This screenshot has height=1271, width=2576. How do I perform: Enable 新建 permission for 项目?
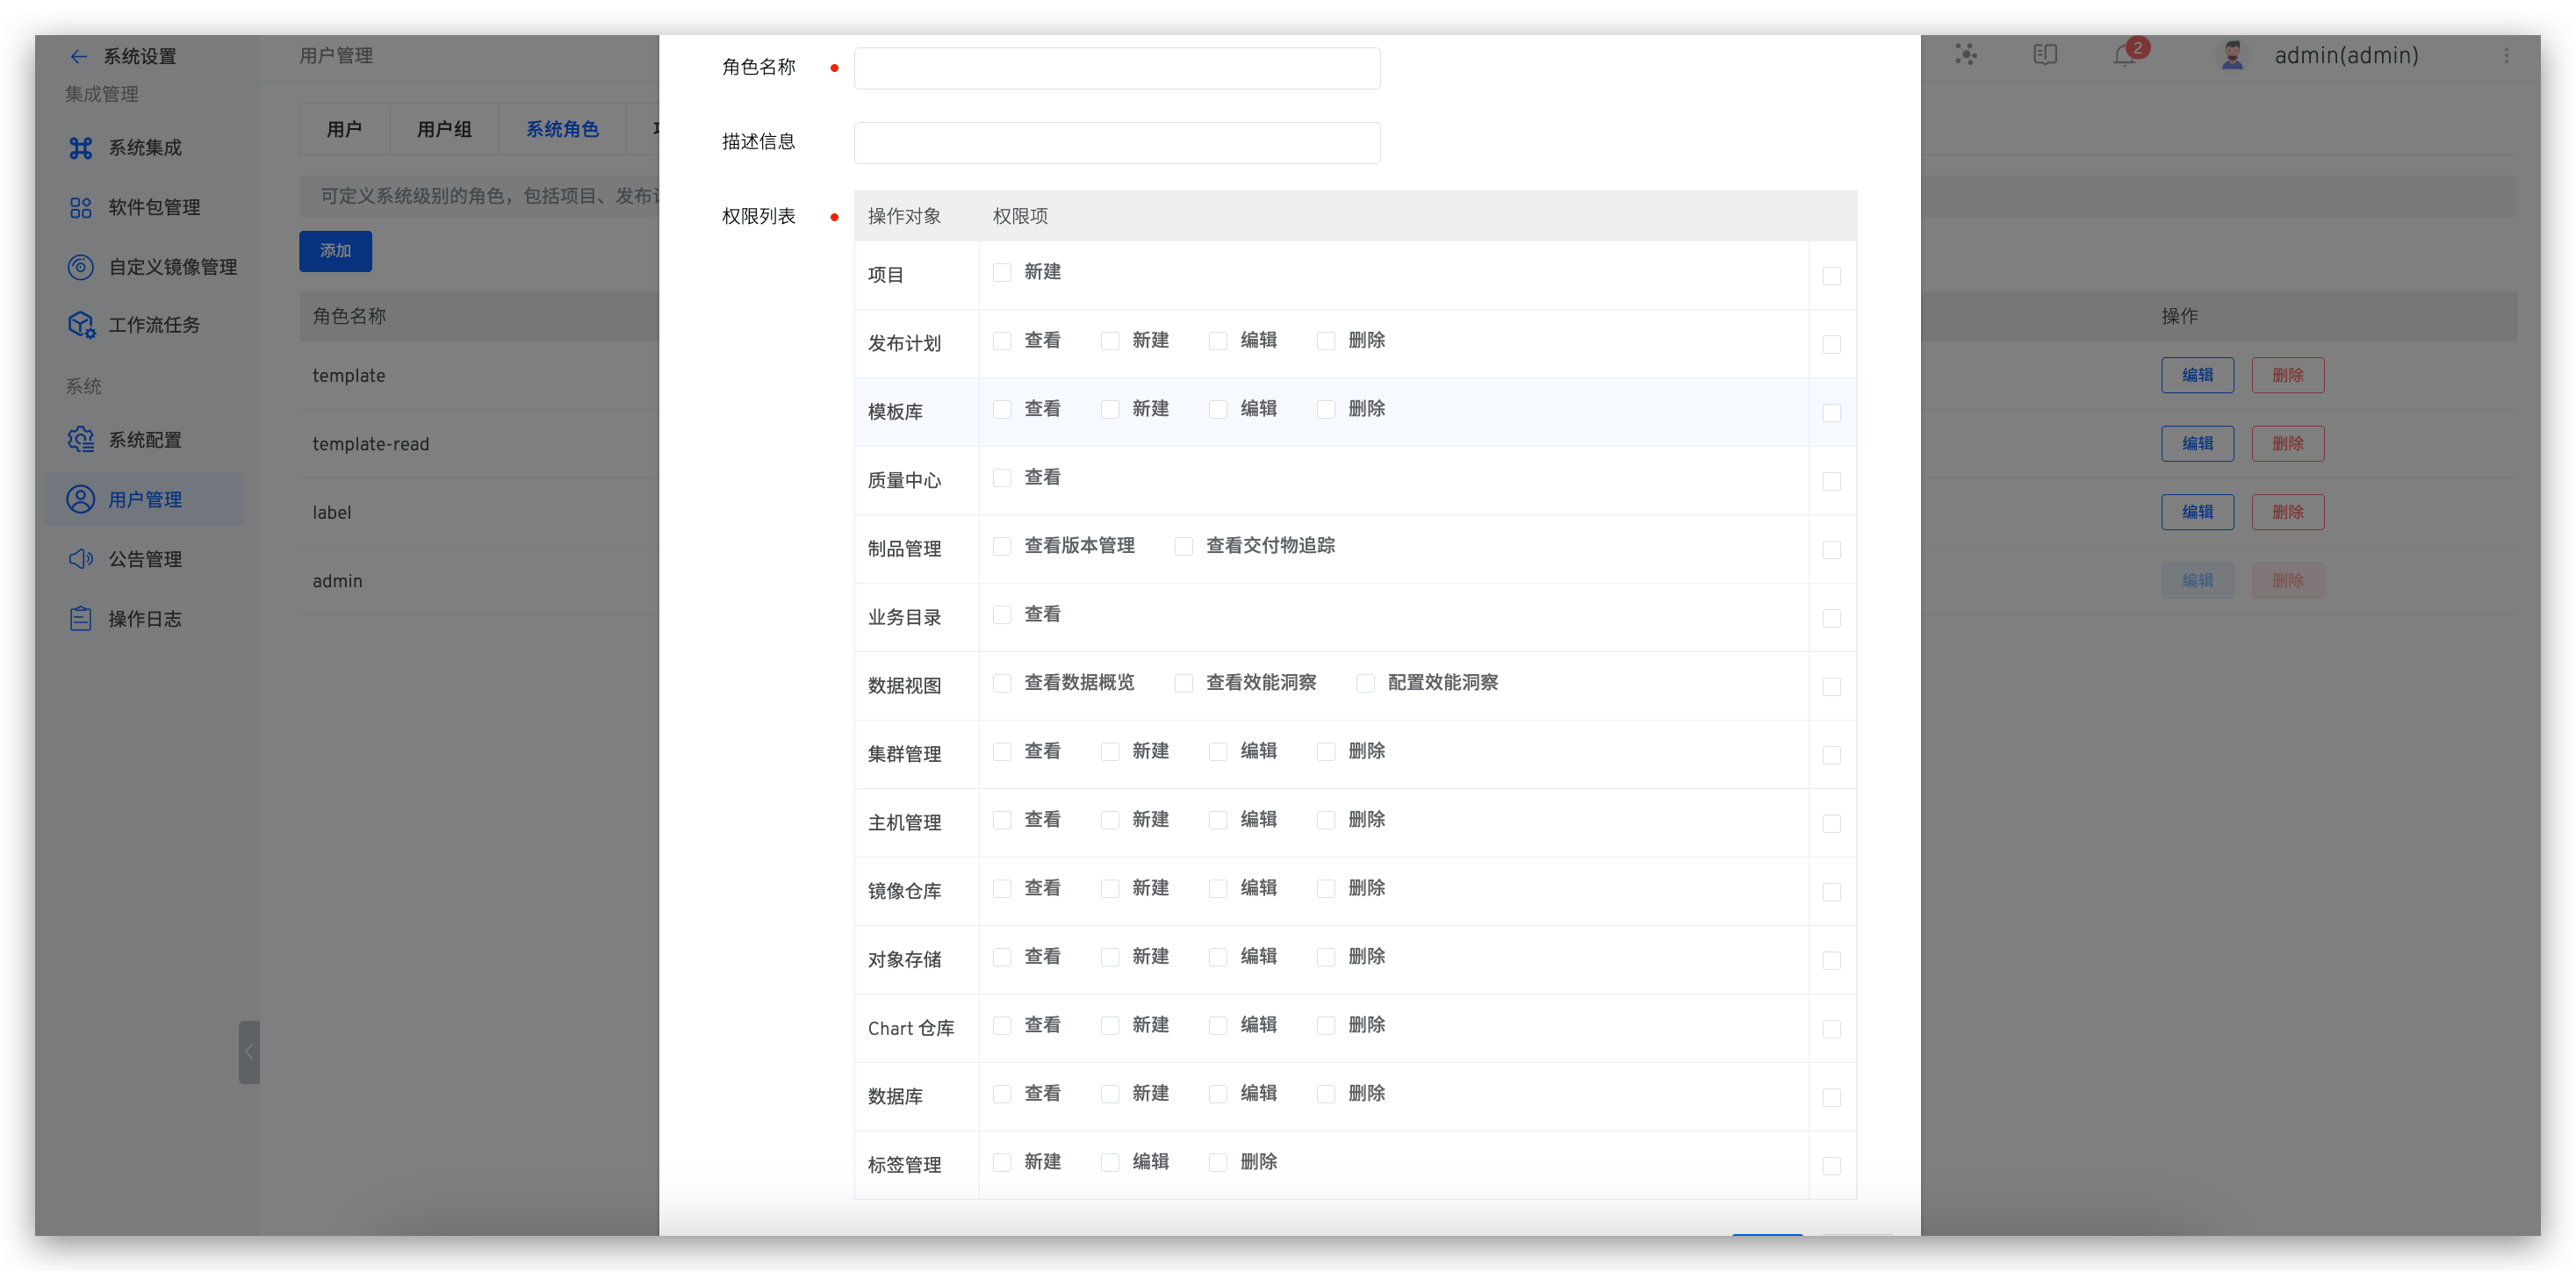coord(1002,271)
